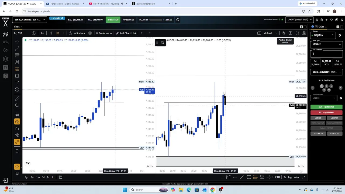
Task: Open chart layout split selector icon
Action: pos(259,33)
